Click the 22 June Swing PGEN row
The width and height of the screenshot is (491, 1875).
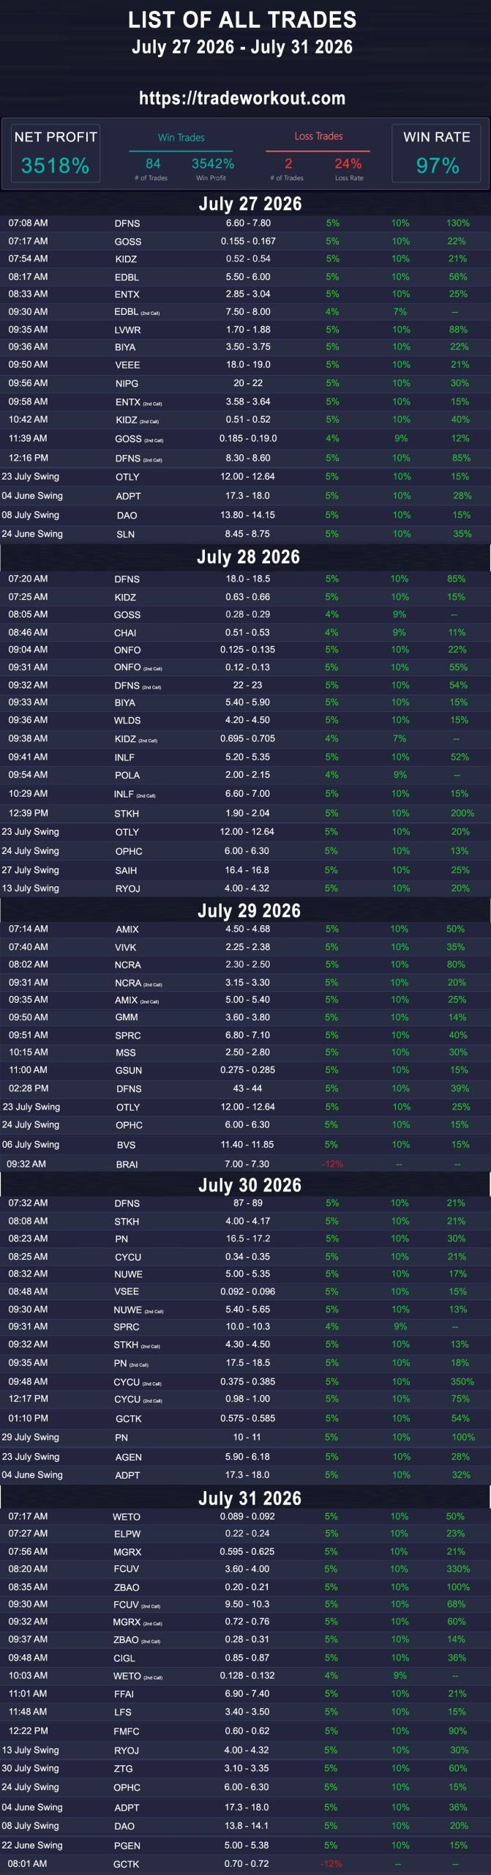point(245,1846)
